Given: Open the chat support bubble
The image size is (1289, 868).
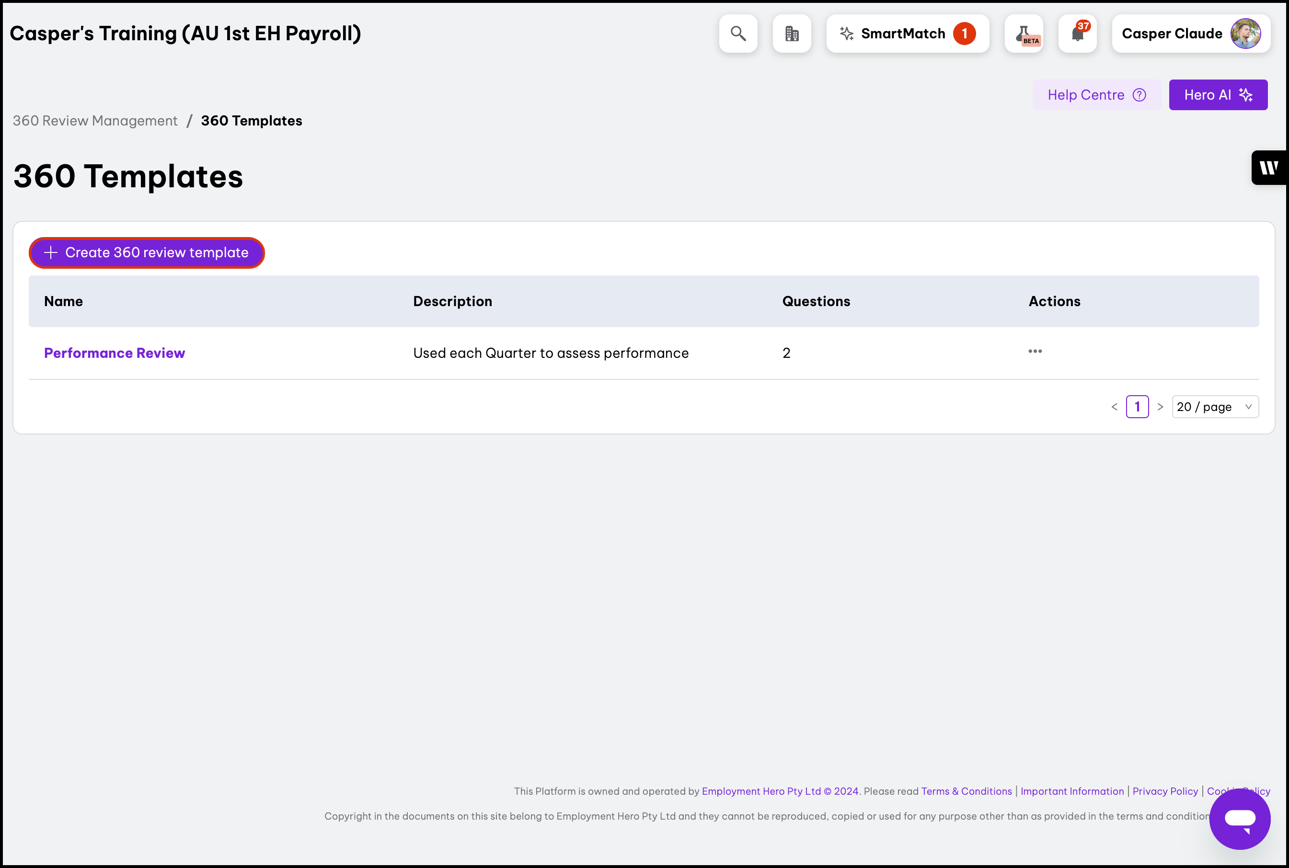Looking at the screenshot, I should tap(1239, 819).
